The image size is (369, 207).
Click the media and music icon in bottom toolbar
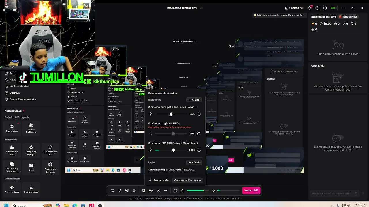tap(120, 191)
